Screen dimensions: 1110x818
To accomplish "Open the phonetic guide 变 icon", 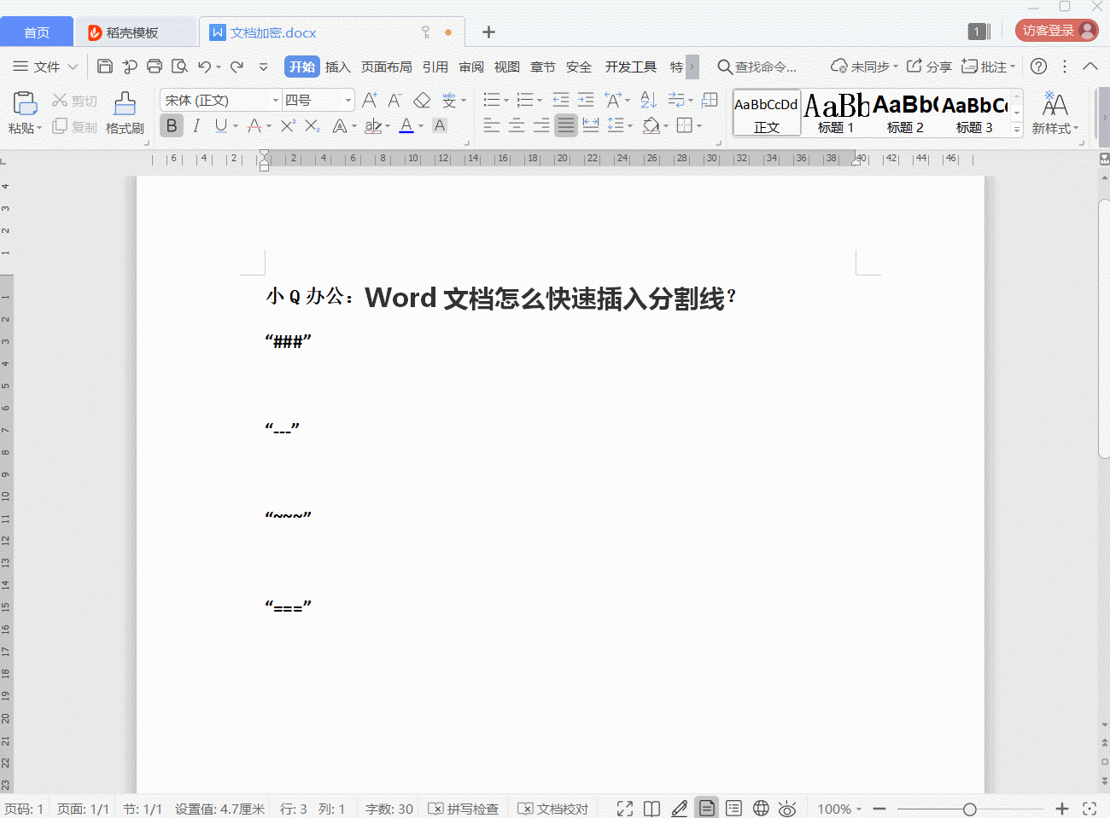I will (x=449, y=101).
